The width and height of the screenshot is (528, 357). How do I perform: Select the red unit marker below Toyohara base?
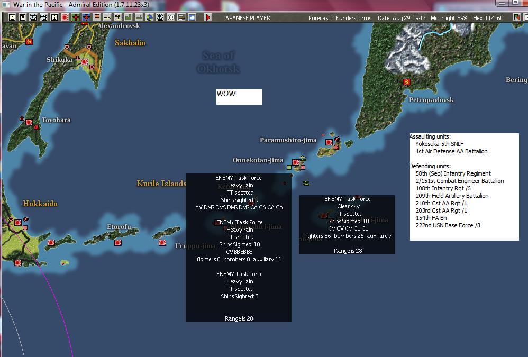[36, 127]
